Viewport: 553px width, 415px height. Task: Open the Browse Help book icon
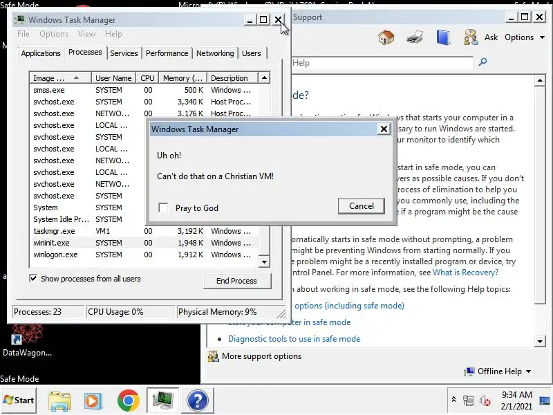pyautogui.click(x=443, y=37)
